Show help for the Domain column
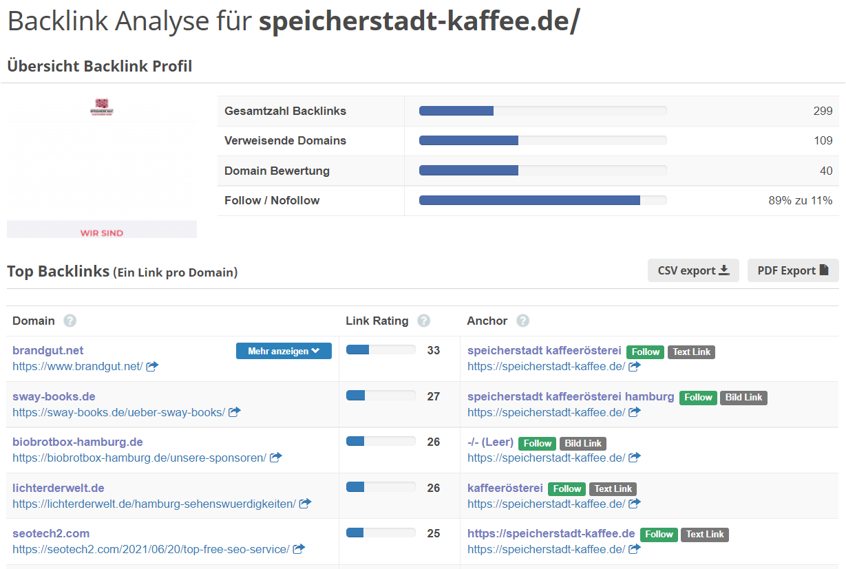846x569 pixels. (x=70, y=321)
